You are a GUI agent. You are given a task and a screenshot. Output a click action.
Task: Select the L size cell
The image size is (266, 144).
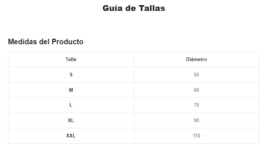point(71,105)
